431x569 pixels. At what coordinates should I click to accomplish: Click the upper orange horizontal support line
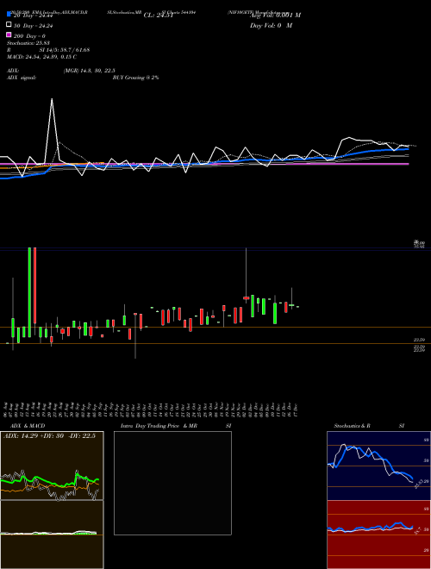pos(215,328)
